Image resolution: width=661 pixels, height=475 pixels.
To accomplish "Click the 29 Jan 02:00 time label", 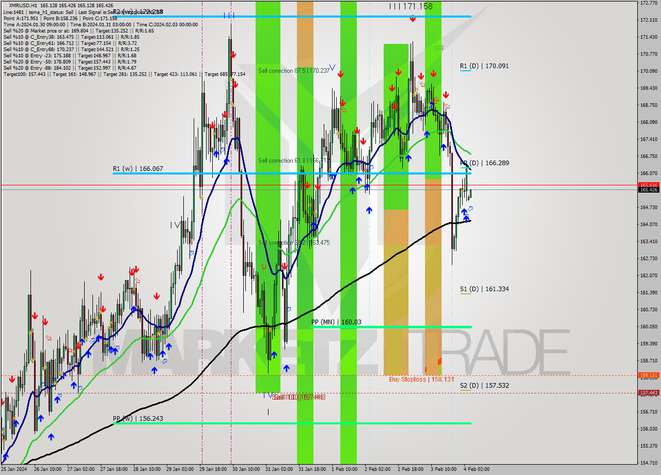I will (x=181, y=469).
